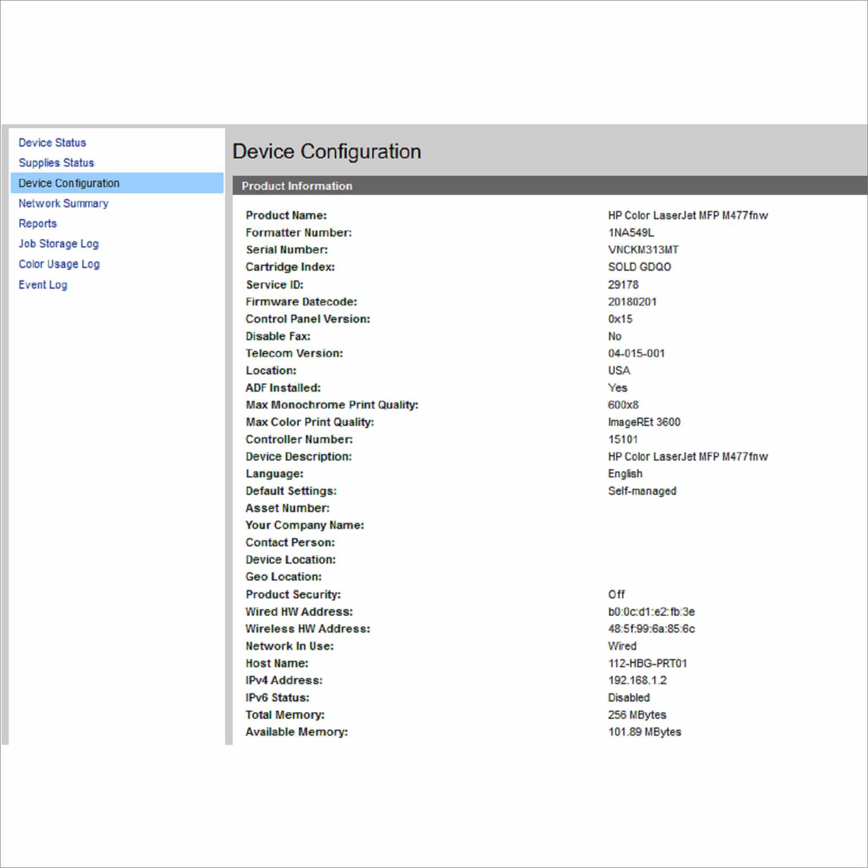Click the Geo Location label
The width and height of the screenshot is (868, 868).
click(x=284, y=577)
